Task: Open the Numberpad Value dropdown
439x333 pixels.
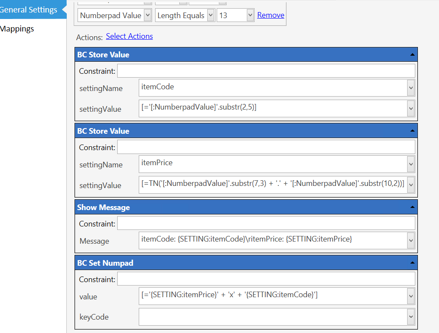Action: (147, 15)
